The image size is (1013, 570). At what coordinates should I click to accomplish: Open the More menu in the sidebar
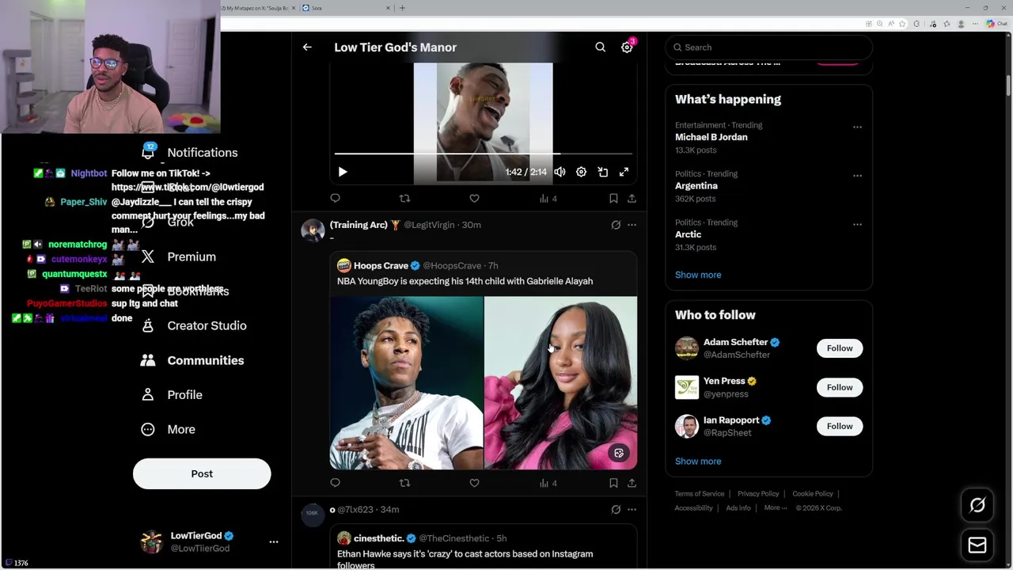168,429
